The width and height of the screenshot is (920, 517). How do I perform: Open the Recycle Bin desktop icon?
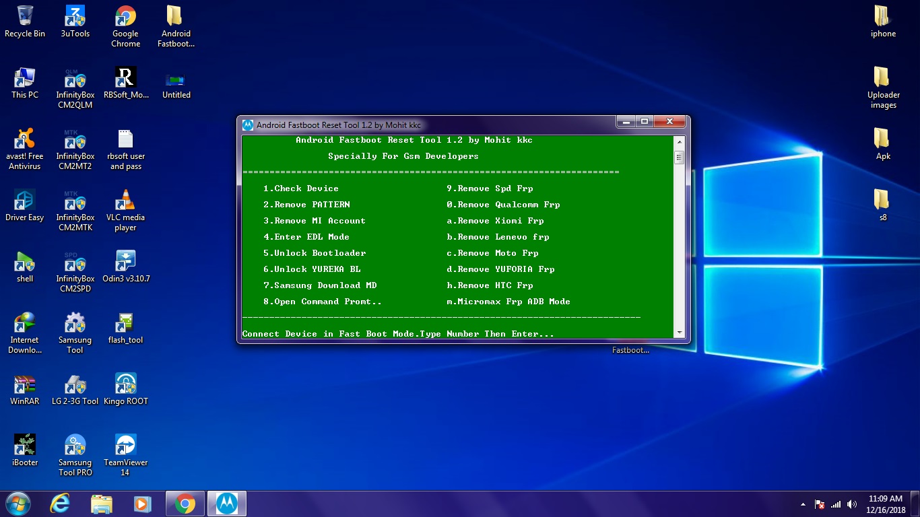25,22
